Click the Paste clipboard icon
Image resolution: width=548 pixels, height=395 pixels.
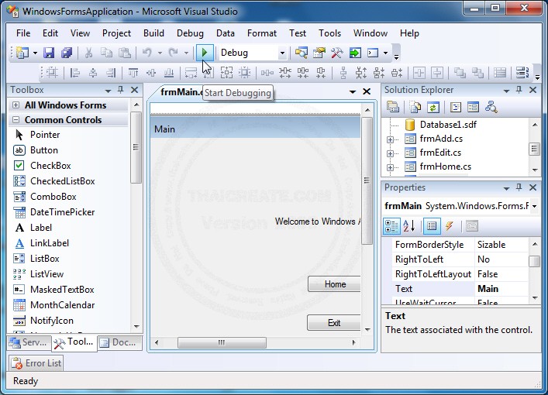[x=125, y=53]
